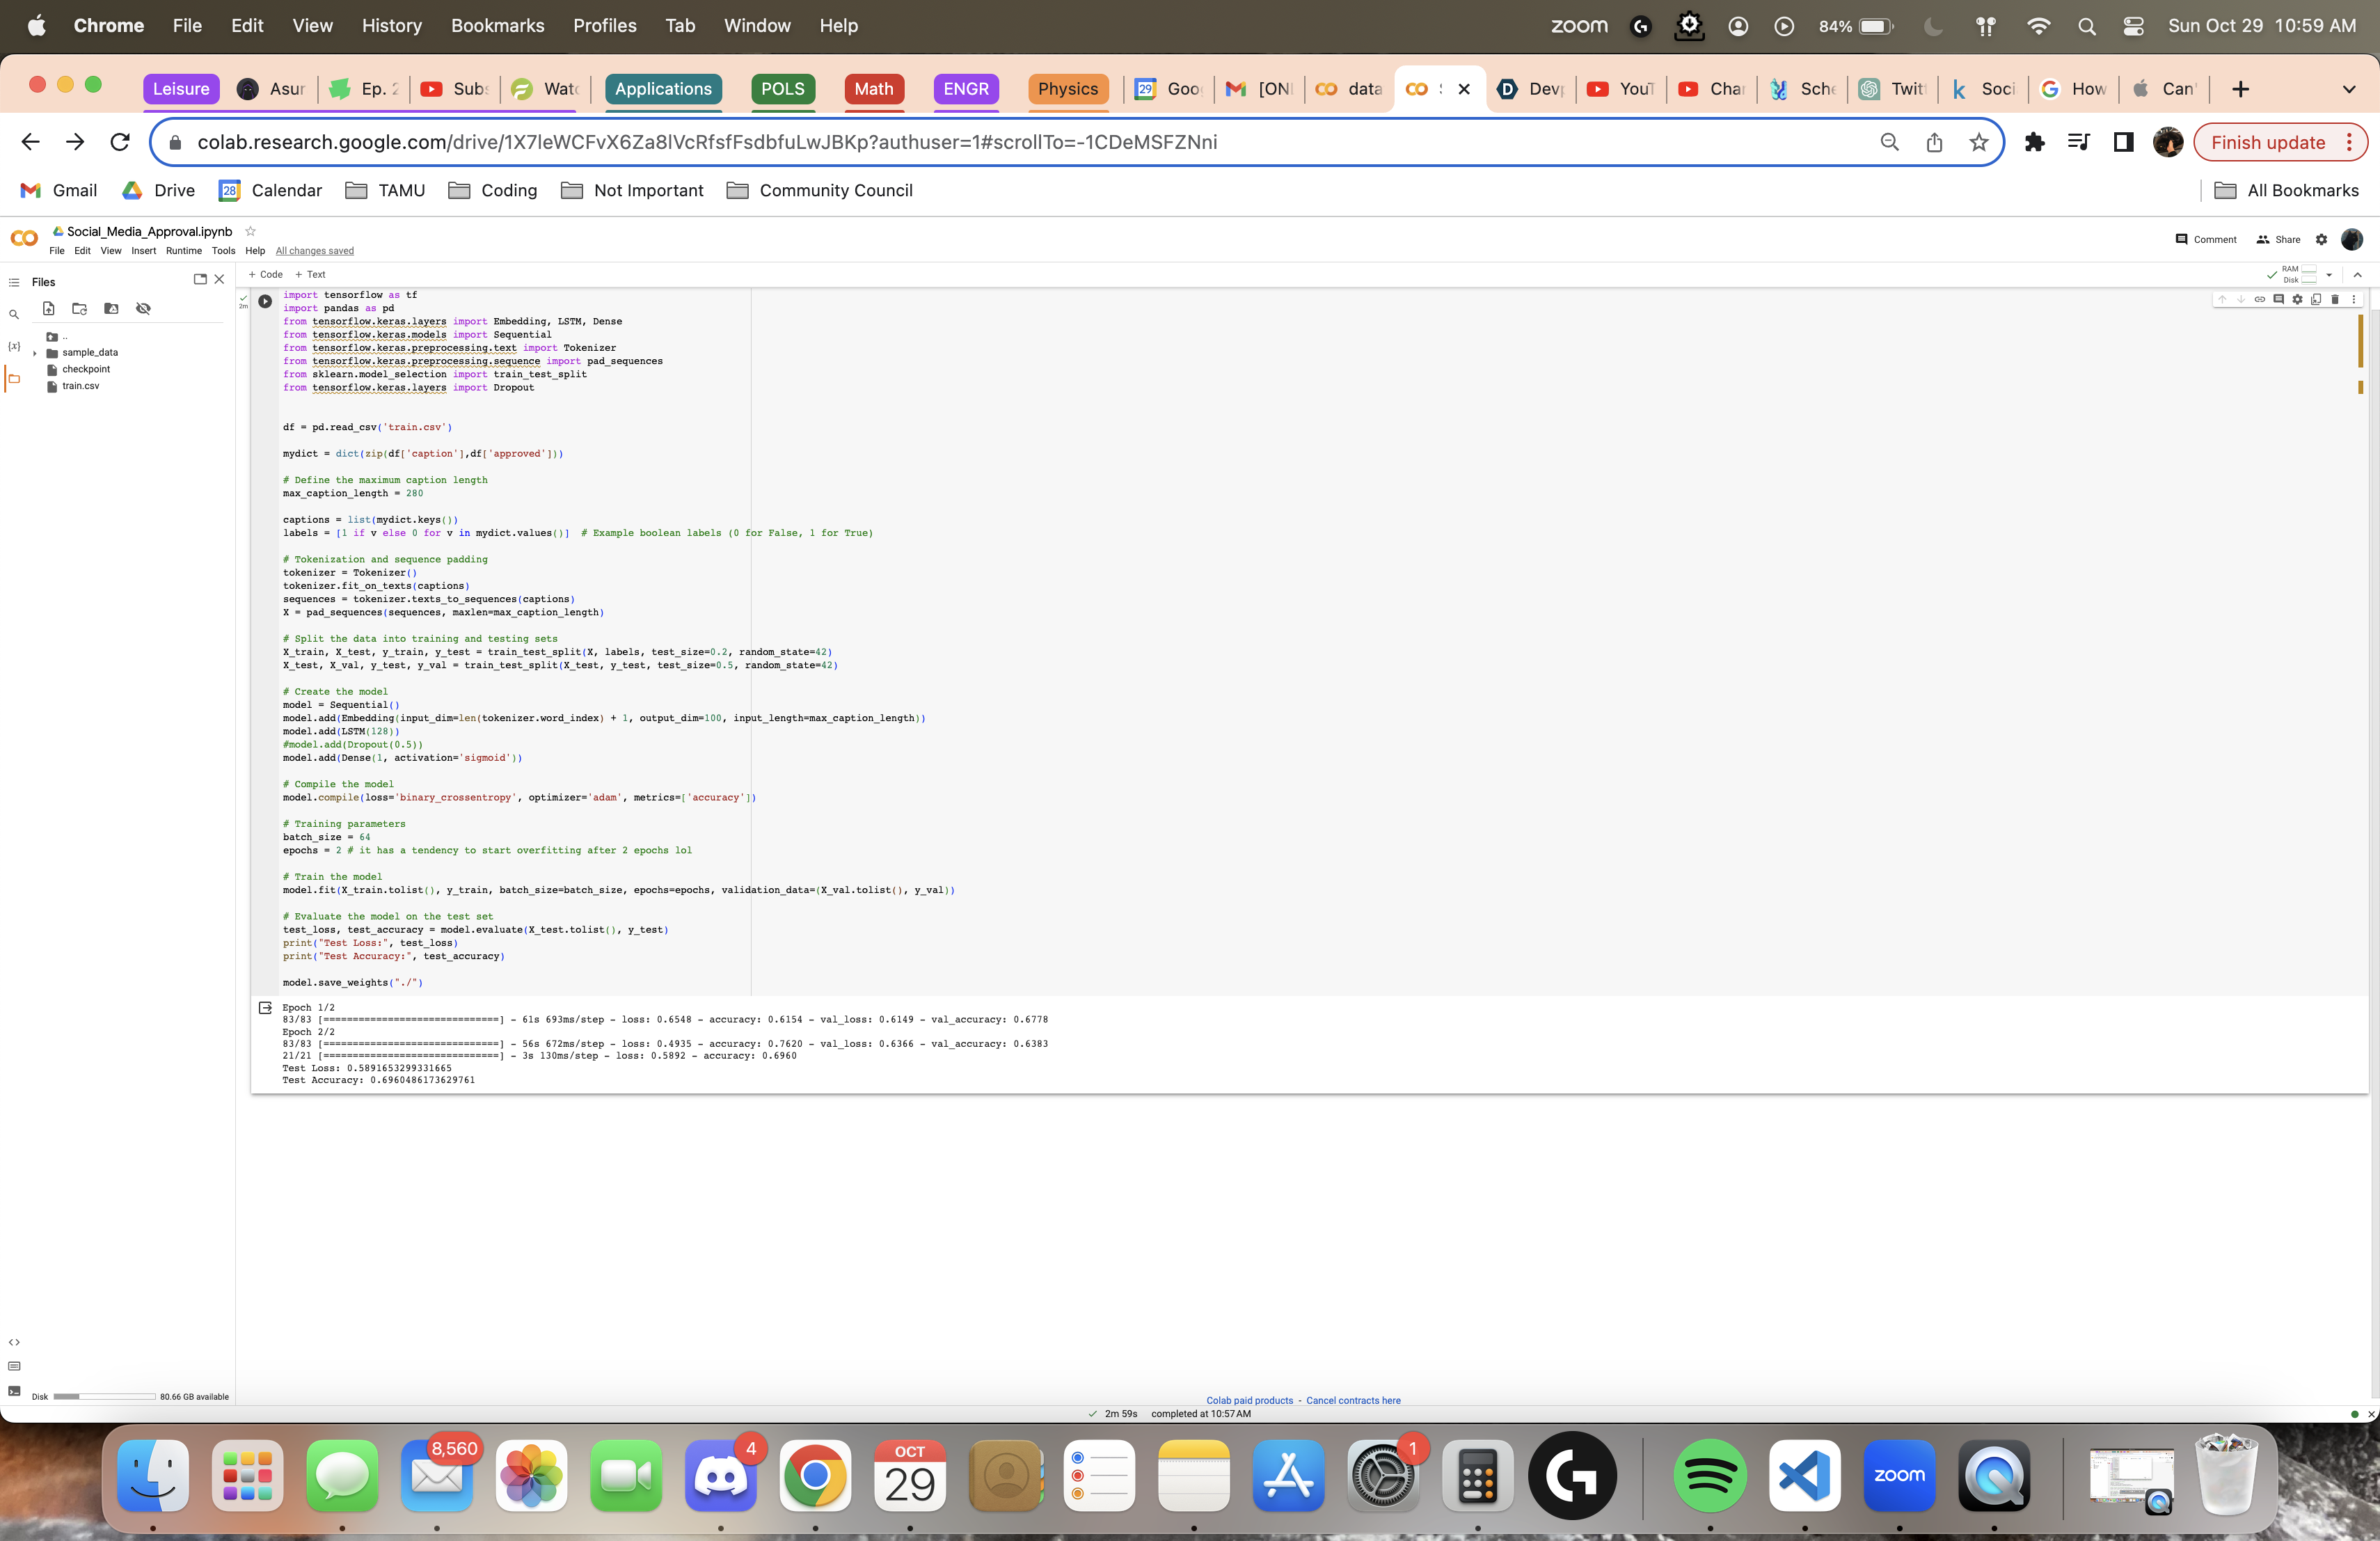Open table of contents sidebar icon
This screenshot has height=1541, width=2380.
click(14, 283)
